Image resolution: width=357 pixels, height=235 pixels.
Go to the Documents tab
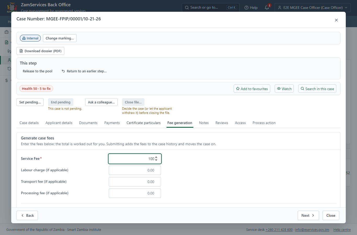[x=88, y=123]
